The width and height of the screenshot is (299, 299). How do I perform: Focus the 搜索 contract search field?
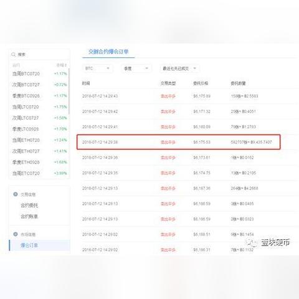pyautogui.click(x=39, y=54)
